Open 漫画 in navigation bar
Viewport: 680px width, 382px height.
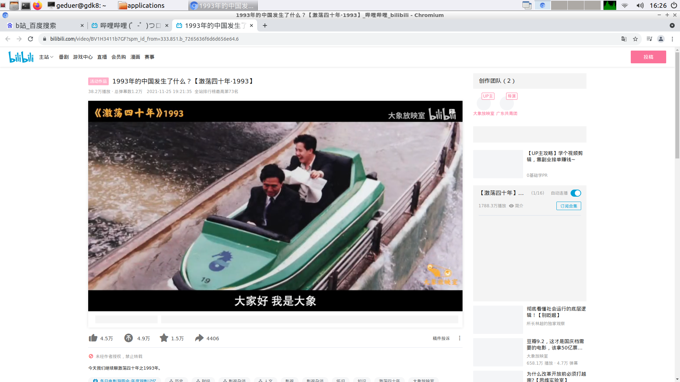135,57
